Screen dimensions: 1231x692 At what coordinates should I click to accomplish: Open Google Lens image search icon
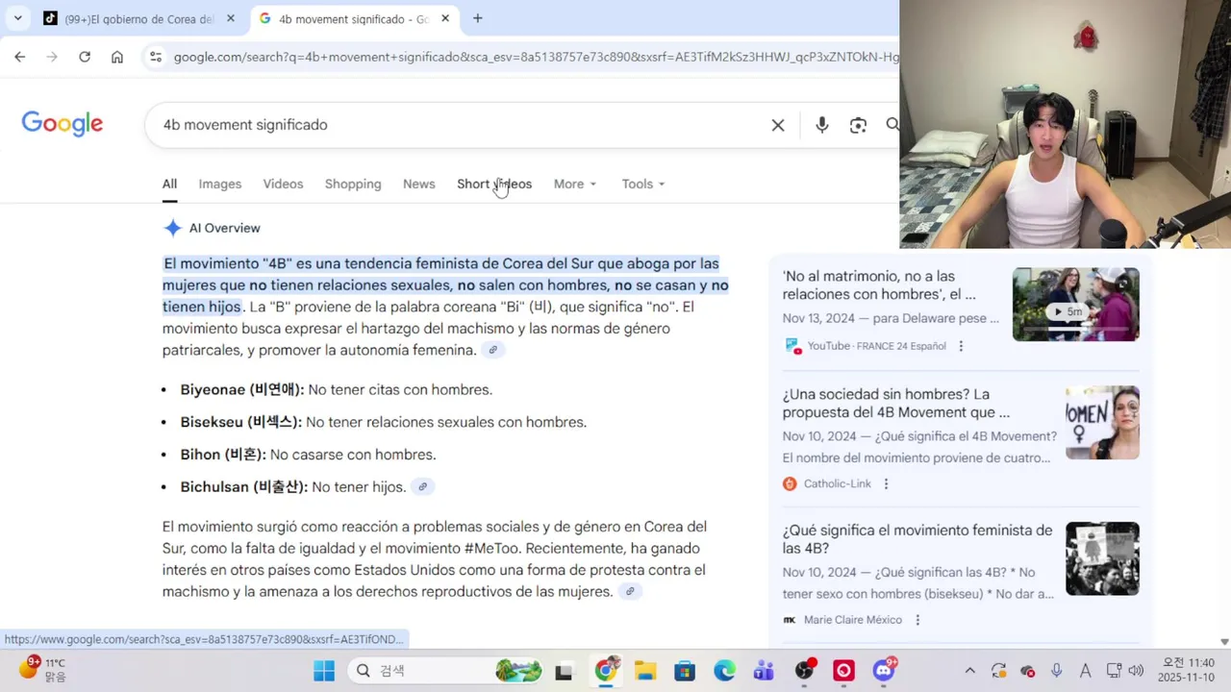click(x=858, y=125)
